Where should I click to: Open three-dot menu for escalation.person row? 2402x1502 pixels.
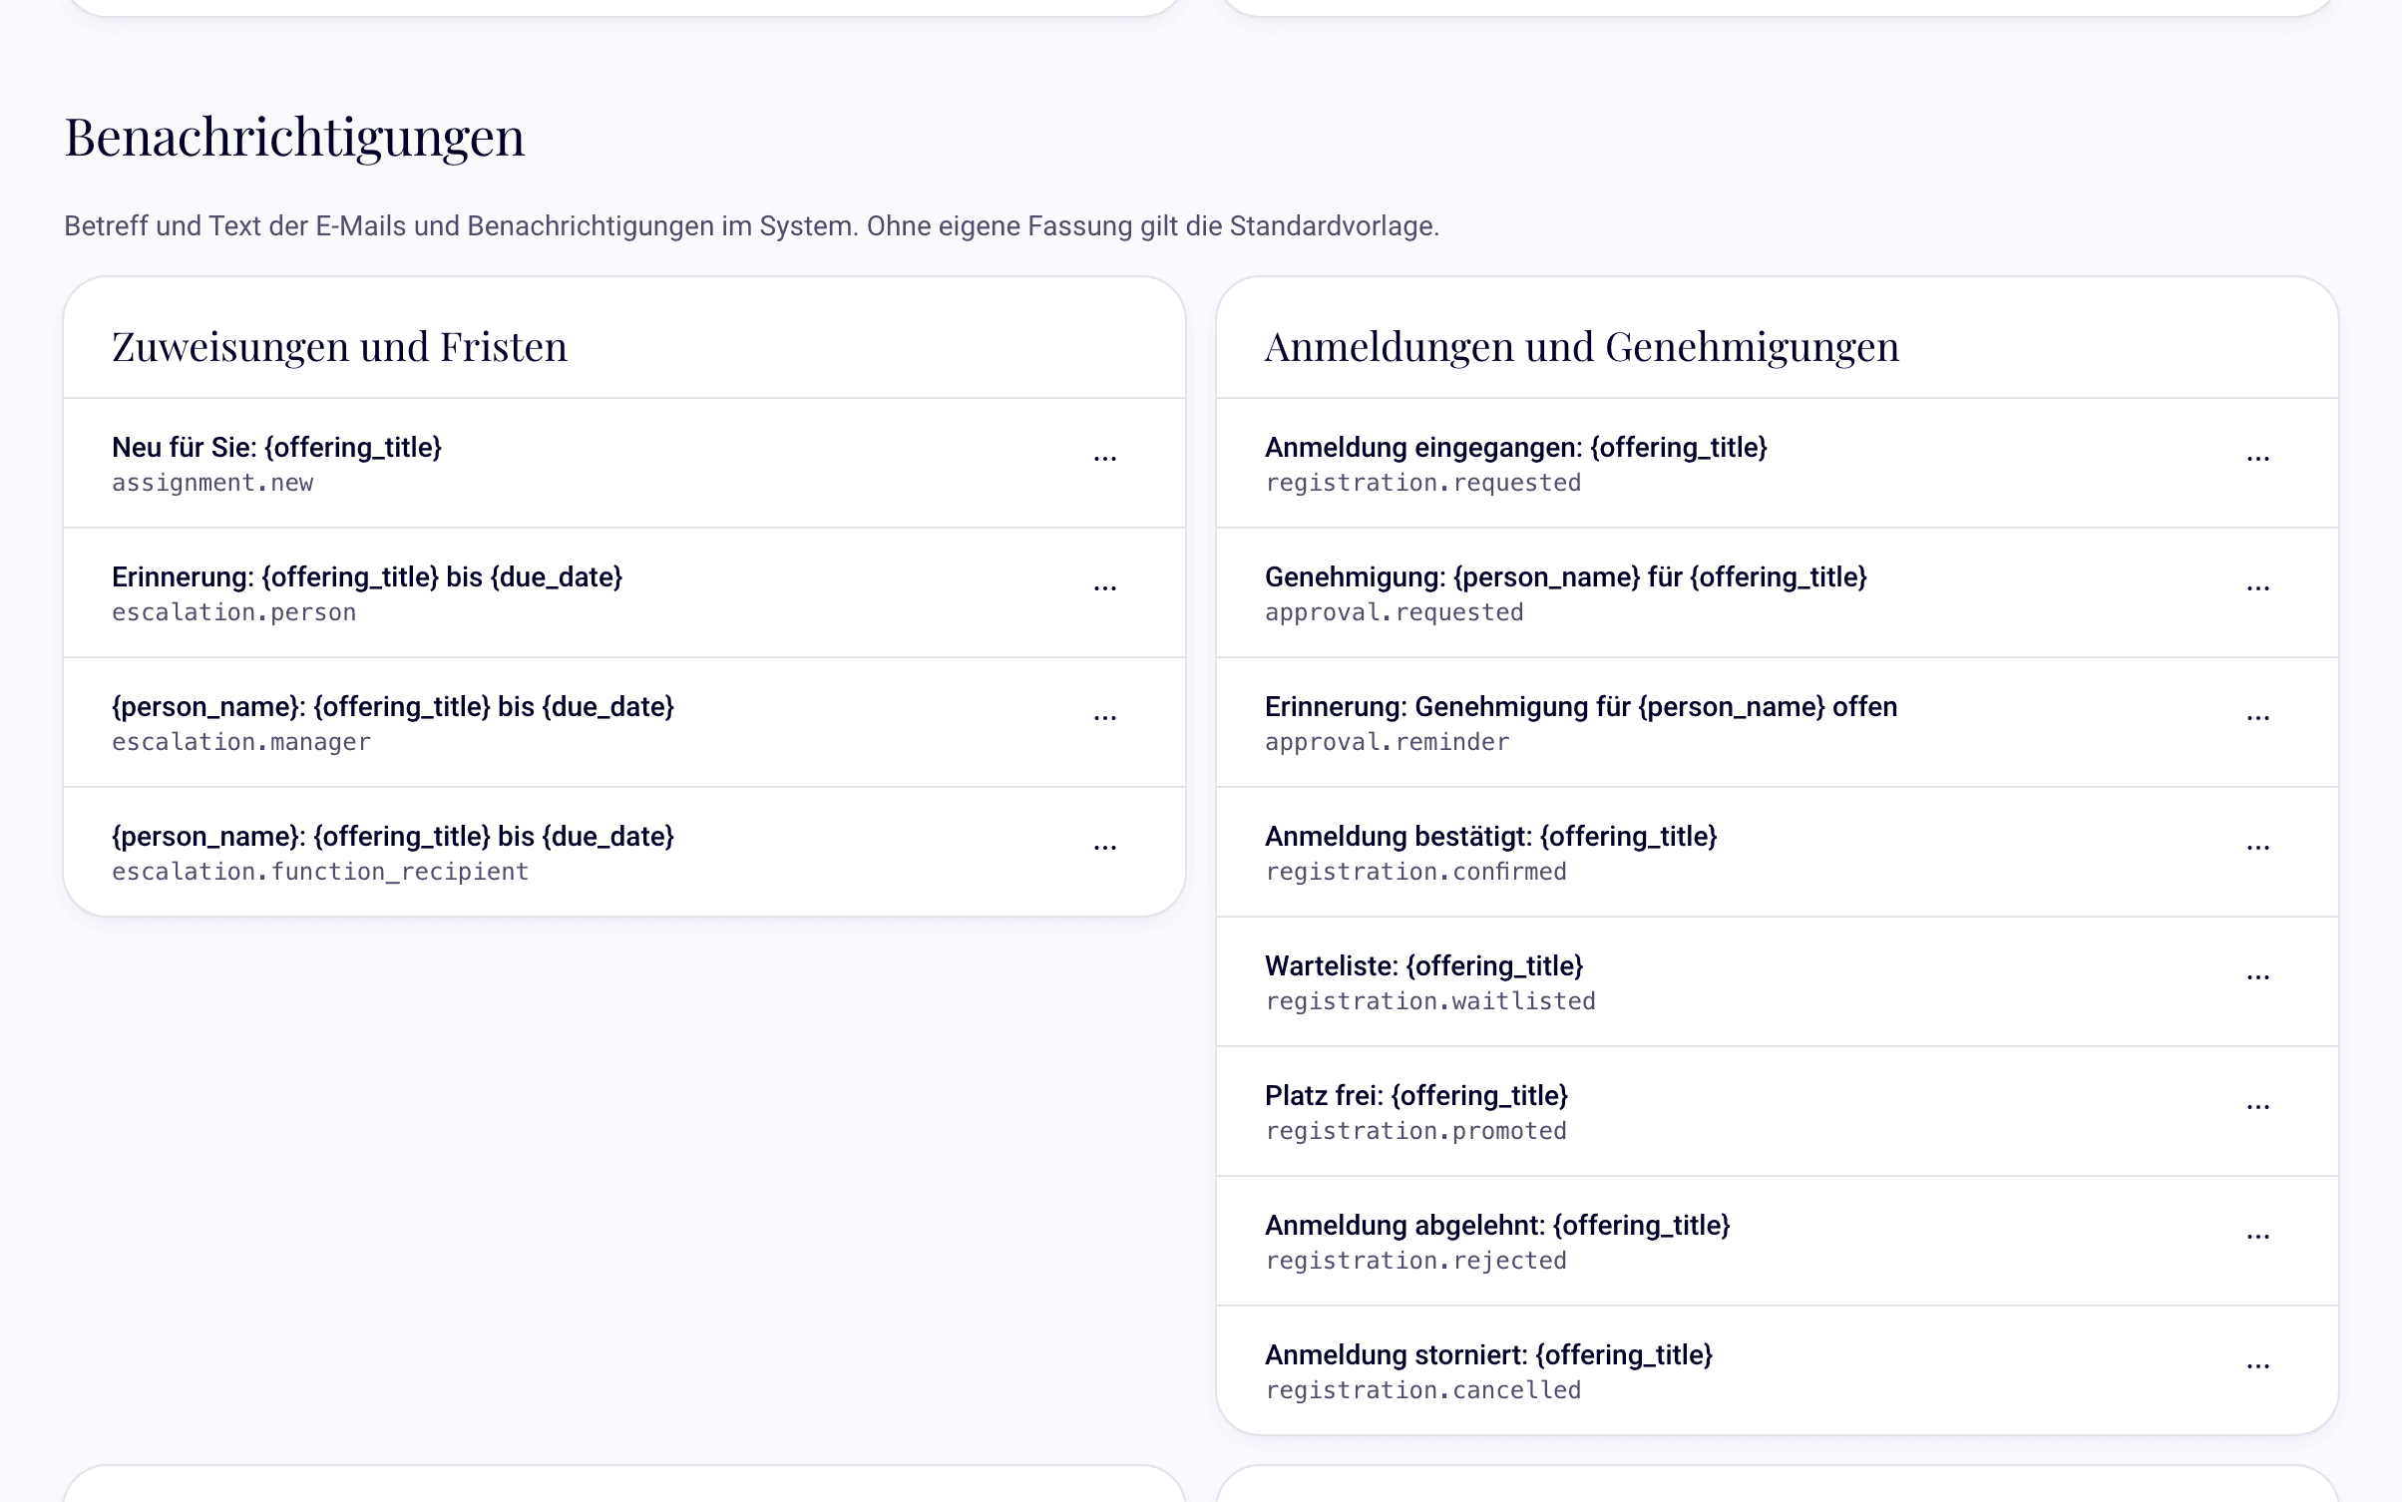[x=1104, y=589]
